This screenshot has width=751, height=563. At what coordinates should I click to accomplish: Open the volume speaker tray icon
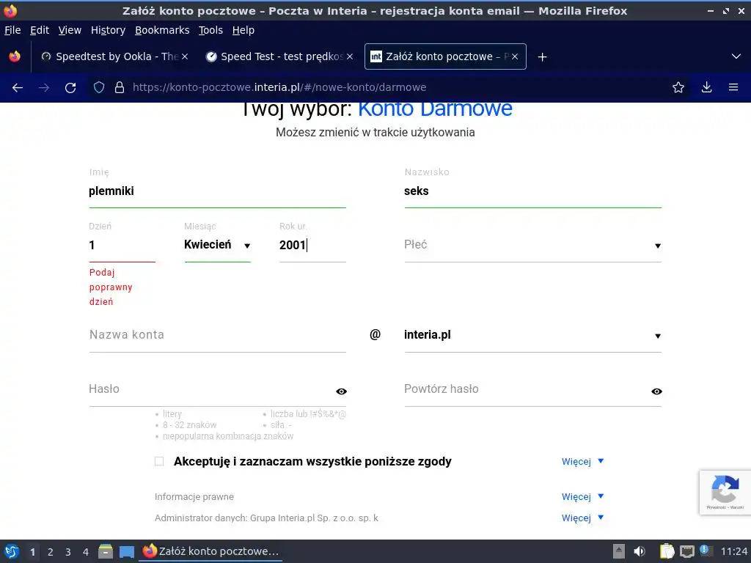[640, 551]
